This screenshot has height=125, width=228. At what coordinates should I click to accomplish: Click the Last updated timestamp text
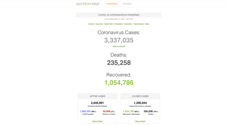tap(119, 19)
